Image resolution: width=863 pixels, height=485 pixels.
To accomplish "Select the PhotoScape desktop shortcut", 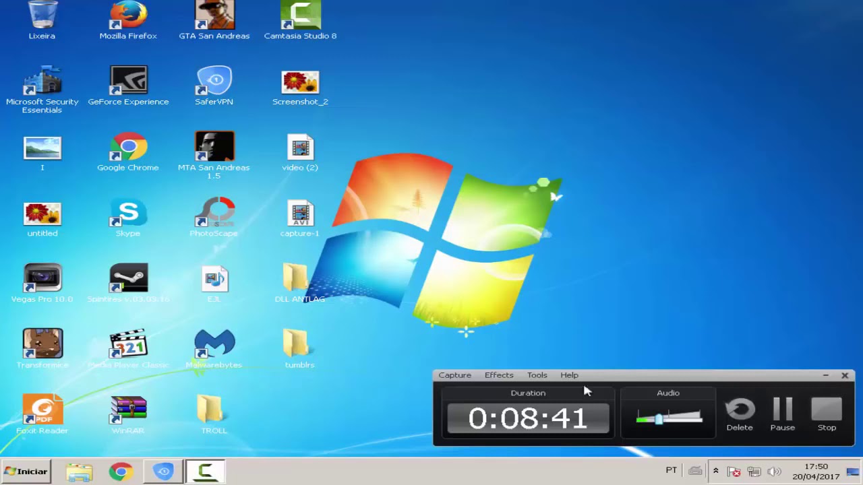I will coord(214,217).
